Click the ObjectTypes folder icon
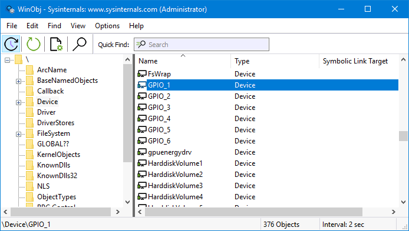Image resolution: width=409 pixels, height=231 pixels. tap(29, 197)
